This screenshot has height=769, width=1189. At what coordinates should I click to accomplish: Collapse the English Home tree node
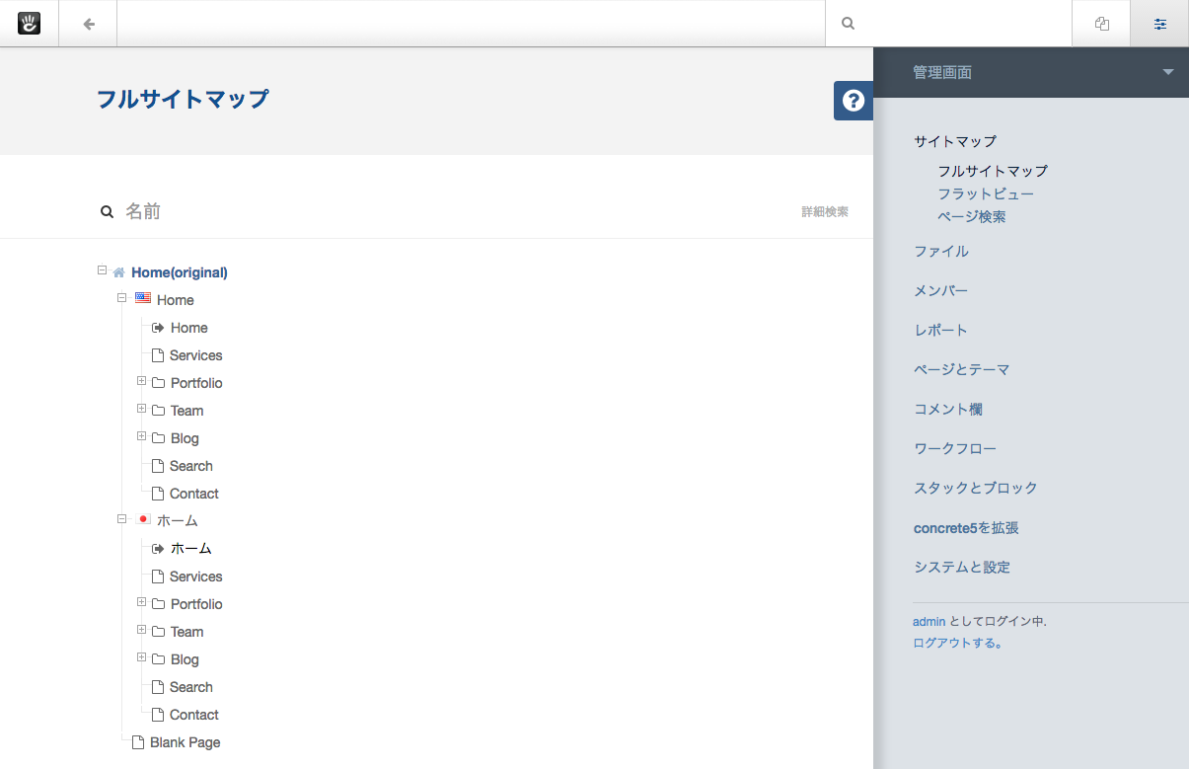pos(122,297)
